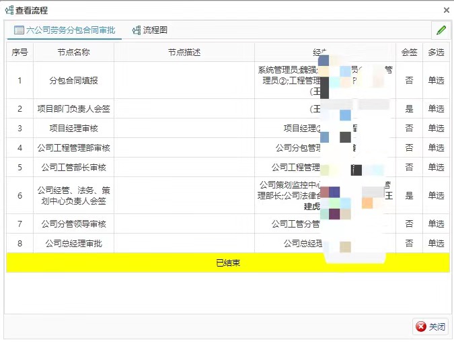This screenshot has height=342, width=454.
Task: Select the 项目部门负责人会签 node name
Action: tap(73, 108)
